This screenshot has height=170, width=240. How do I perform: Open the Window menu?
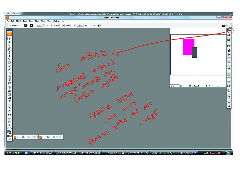(x=56, y=21)
